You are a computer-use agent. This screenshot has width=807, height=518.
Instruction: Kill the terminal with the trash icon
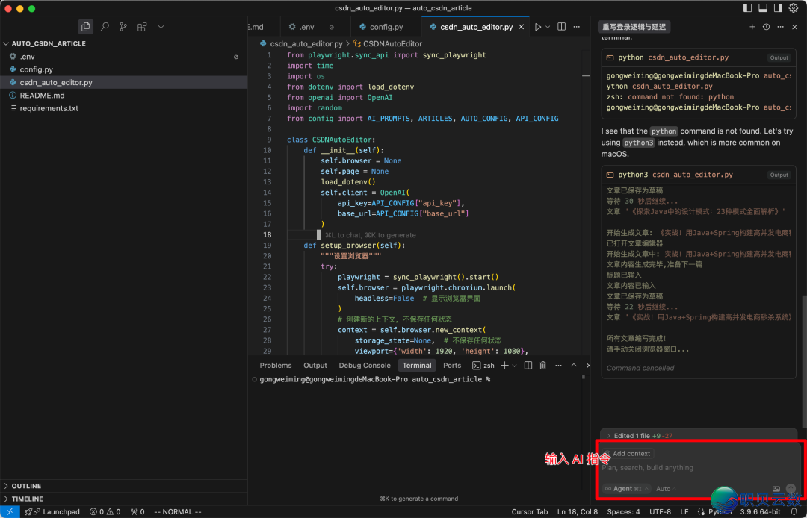coord(543,366)
